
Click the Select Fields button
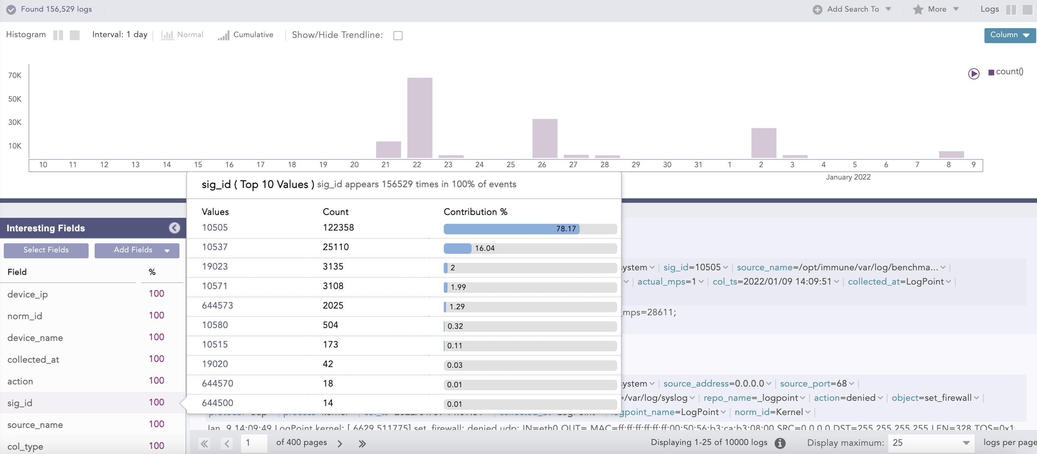[x=46, y=250]
